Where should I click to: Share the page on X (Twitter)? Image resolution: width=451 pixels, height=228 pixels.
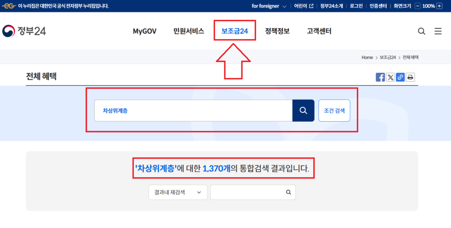[x=390, y=78]
